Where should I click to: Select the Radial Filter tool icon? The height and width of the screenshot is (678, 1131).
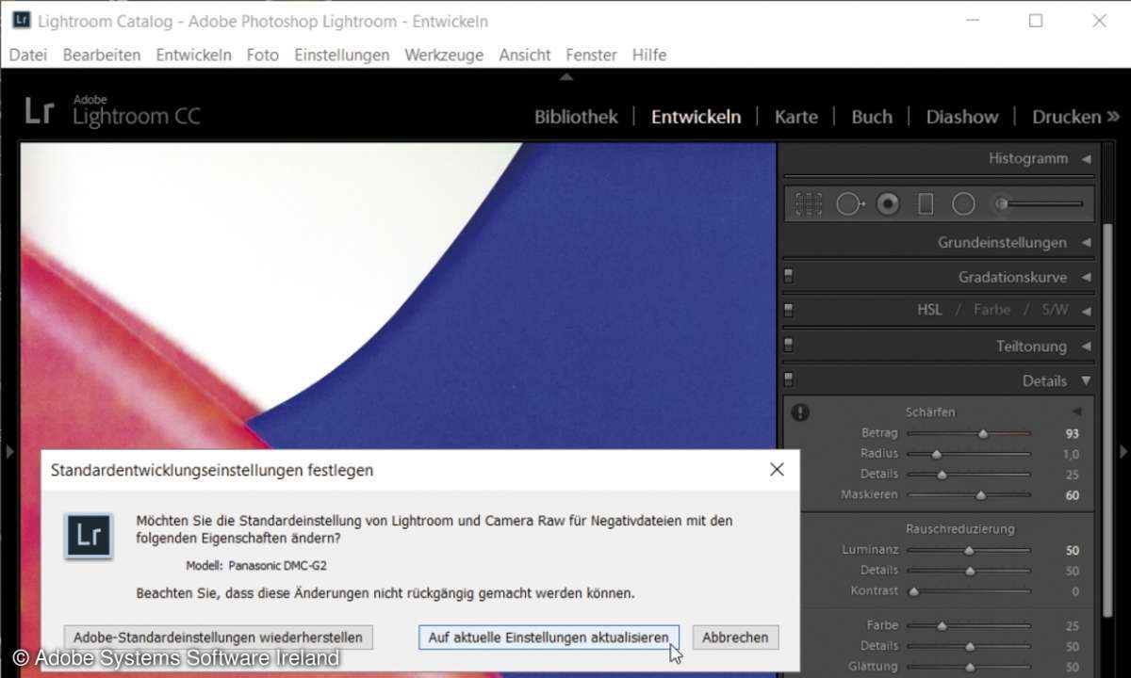[963, 203]
